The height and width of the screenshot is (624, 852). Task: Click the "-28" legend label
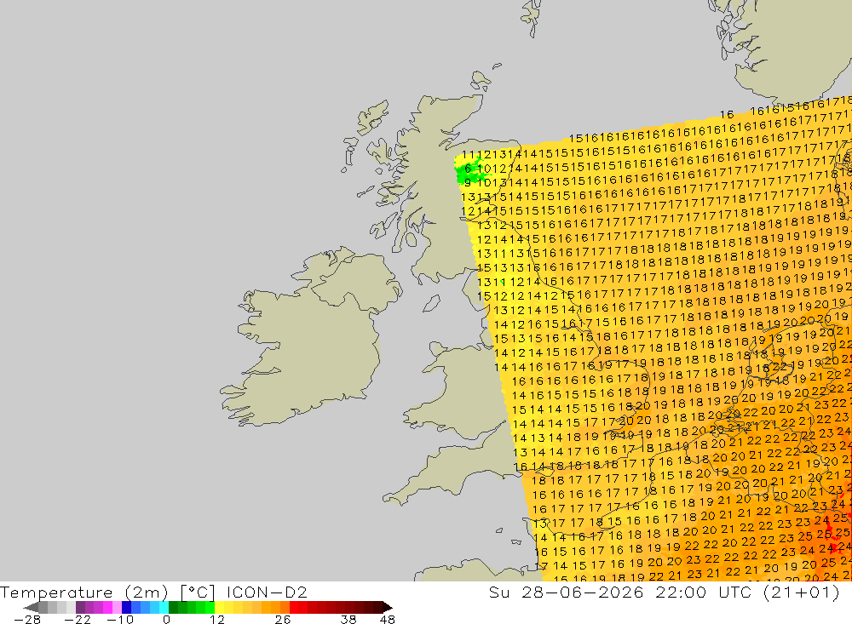click(27, 619)
